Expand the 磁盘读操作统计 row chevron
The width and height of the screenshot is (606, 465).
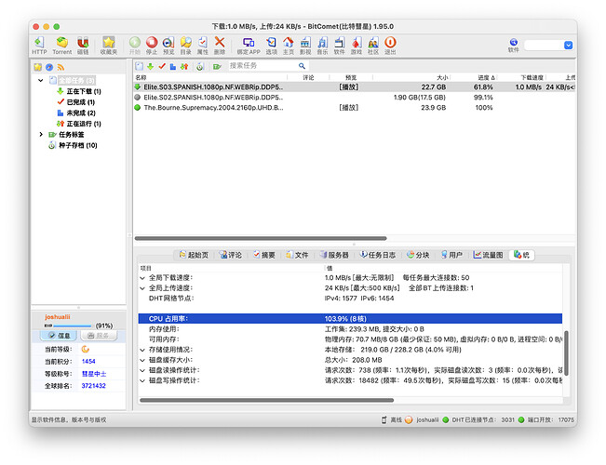[142, 370]
